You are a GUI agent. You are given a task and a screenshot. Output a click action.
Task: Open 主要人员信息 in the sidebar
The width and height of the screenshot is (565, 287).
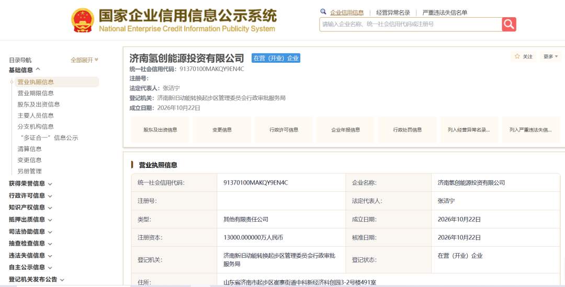tap(36, 116)
